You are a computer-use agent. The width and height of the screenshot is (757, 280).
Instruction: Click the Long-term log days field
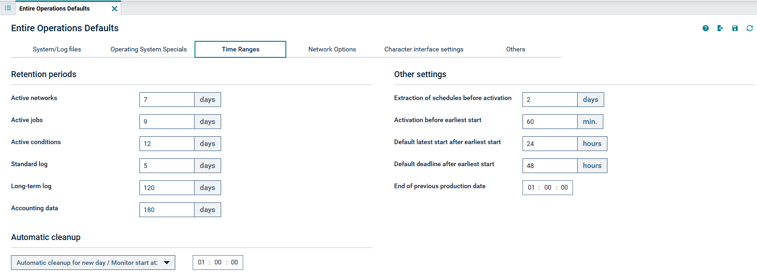(167, 188)
